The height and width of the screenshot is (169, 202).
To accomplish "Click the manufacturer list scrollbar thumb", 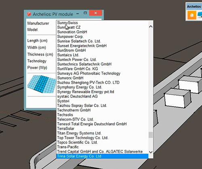I will (x=151, y=135).
